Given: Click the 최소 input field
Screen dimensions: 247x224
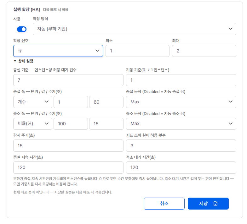Looking at the screenshot, I should [x=137, y=51].
